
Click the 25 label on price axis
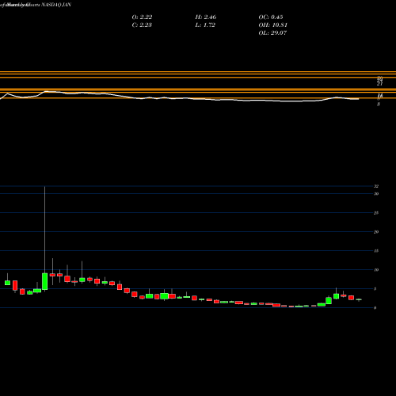coord(376,213)
